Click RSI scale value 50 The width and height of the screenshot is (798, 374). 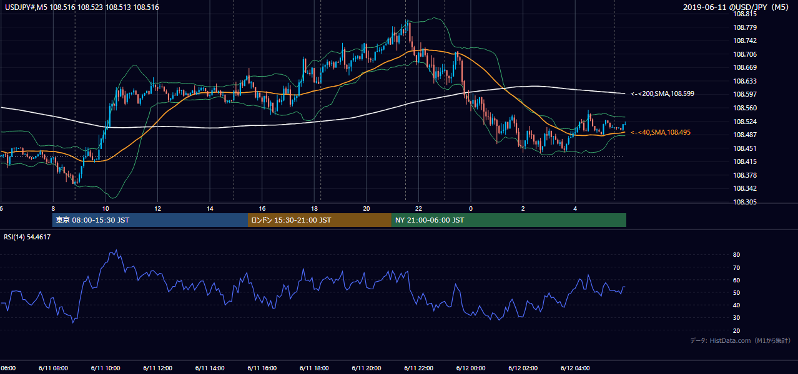[x=737, y=292]
